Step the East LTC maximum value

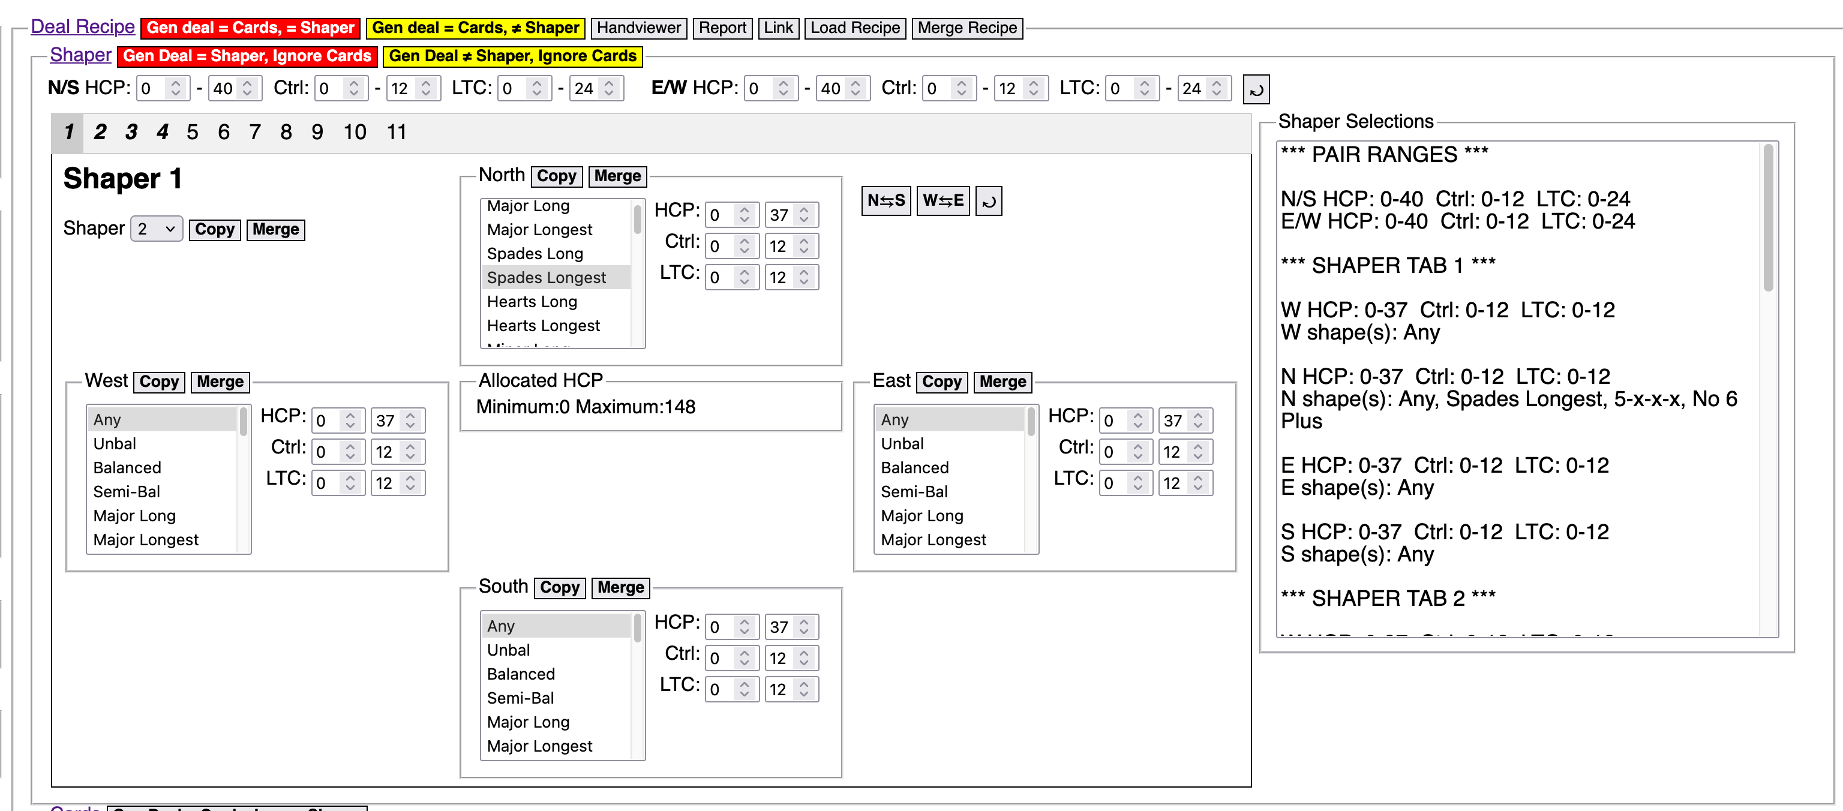pos(1199,479)
